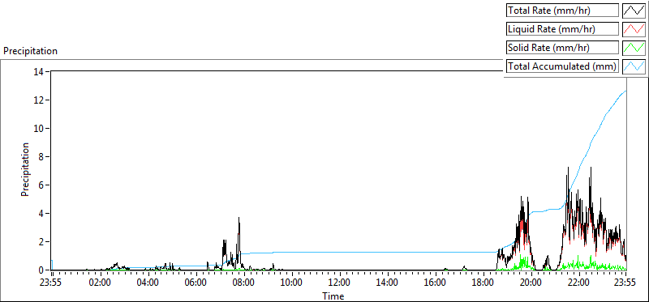Click the Total Rate black line swatch
The image size is (649, 302).
634,11
